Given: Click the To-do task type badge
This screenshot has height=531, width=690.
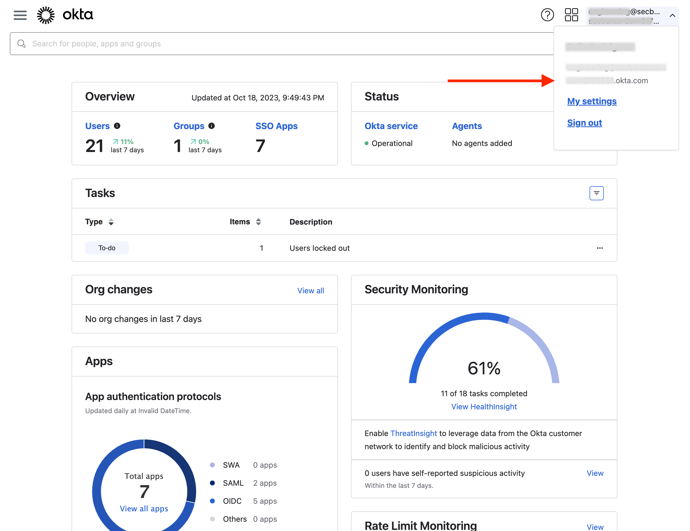Looking at the screenshot, I should pos(107,248).
